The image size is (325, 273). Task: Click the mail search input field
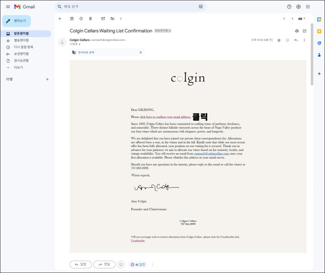tap(129, 7)
